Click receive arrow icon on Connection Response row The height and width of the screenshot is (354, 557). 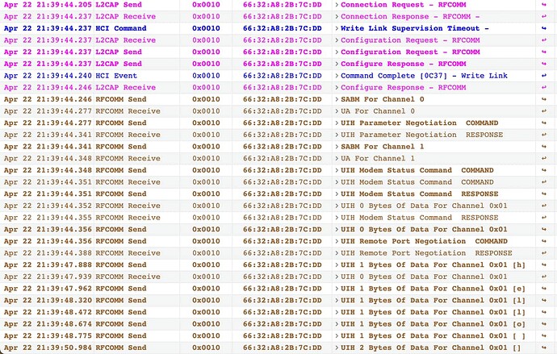point(544,16)
